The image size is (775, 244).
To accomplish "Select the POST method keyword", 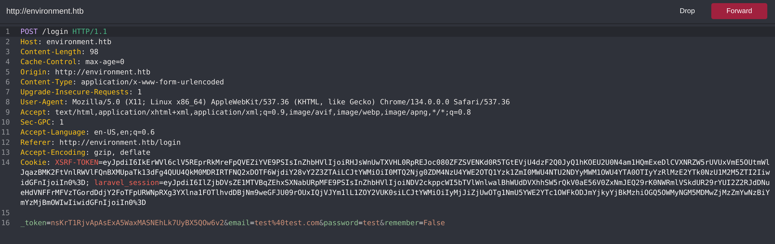I will pos(29,32).
